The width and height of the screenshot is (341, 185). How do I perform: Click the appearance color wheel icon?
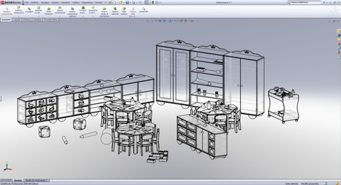click(x=181, y=21)
